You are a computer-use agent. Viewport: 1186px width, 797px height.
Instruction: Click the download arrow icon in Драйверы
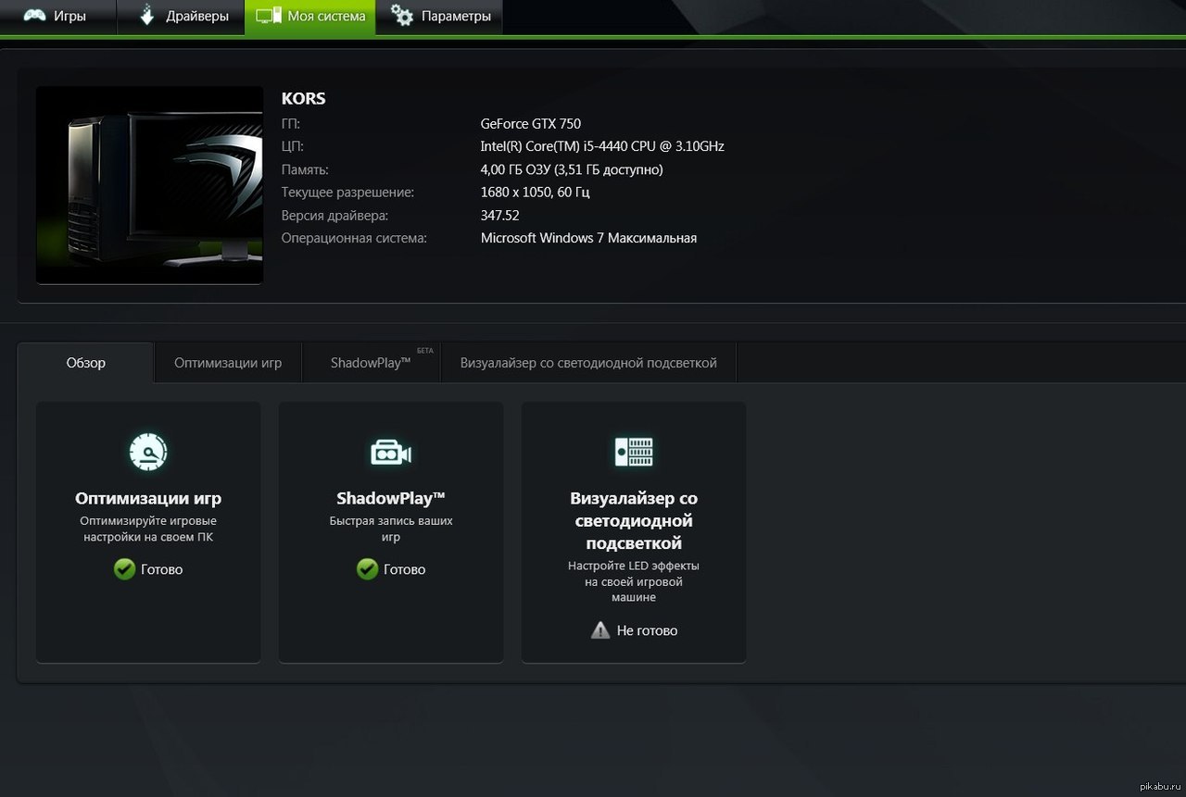pos(146,16)
